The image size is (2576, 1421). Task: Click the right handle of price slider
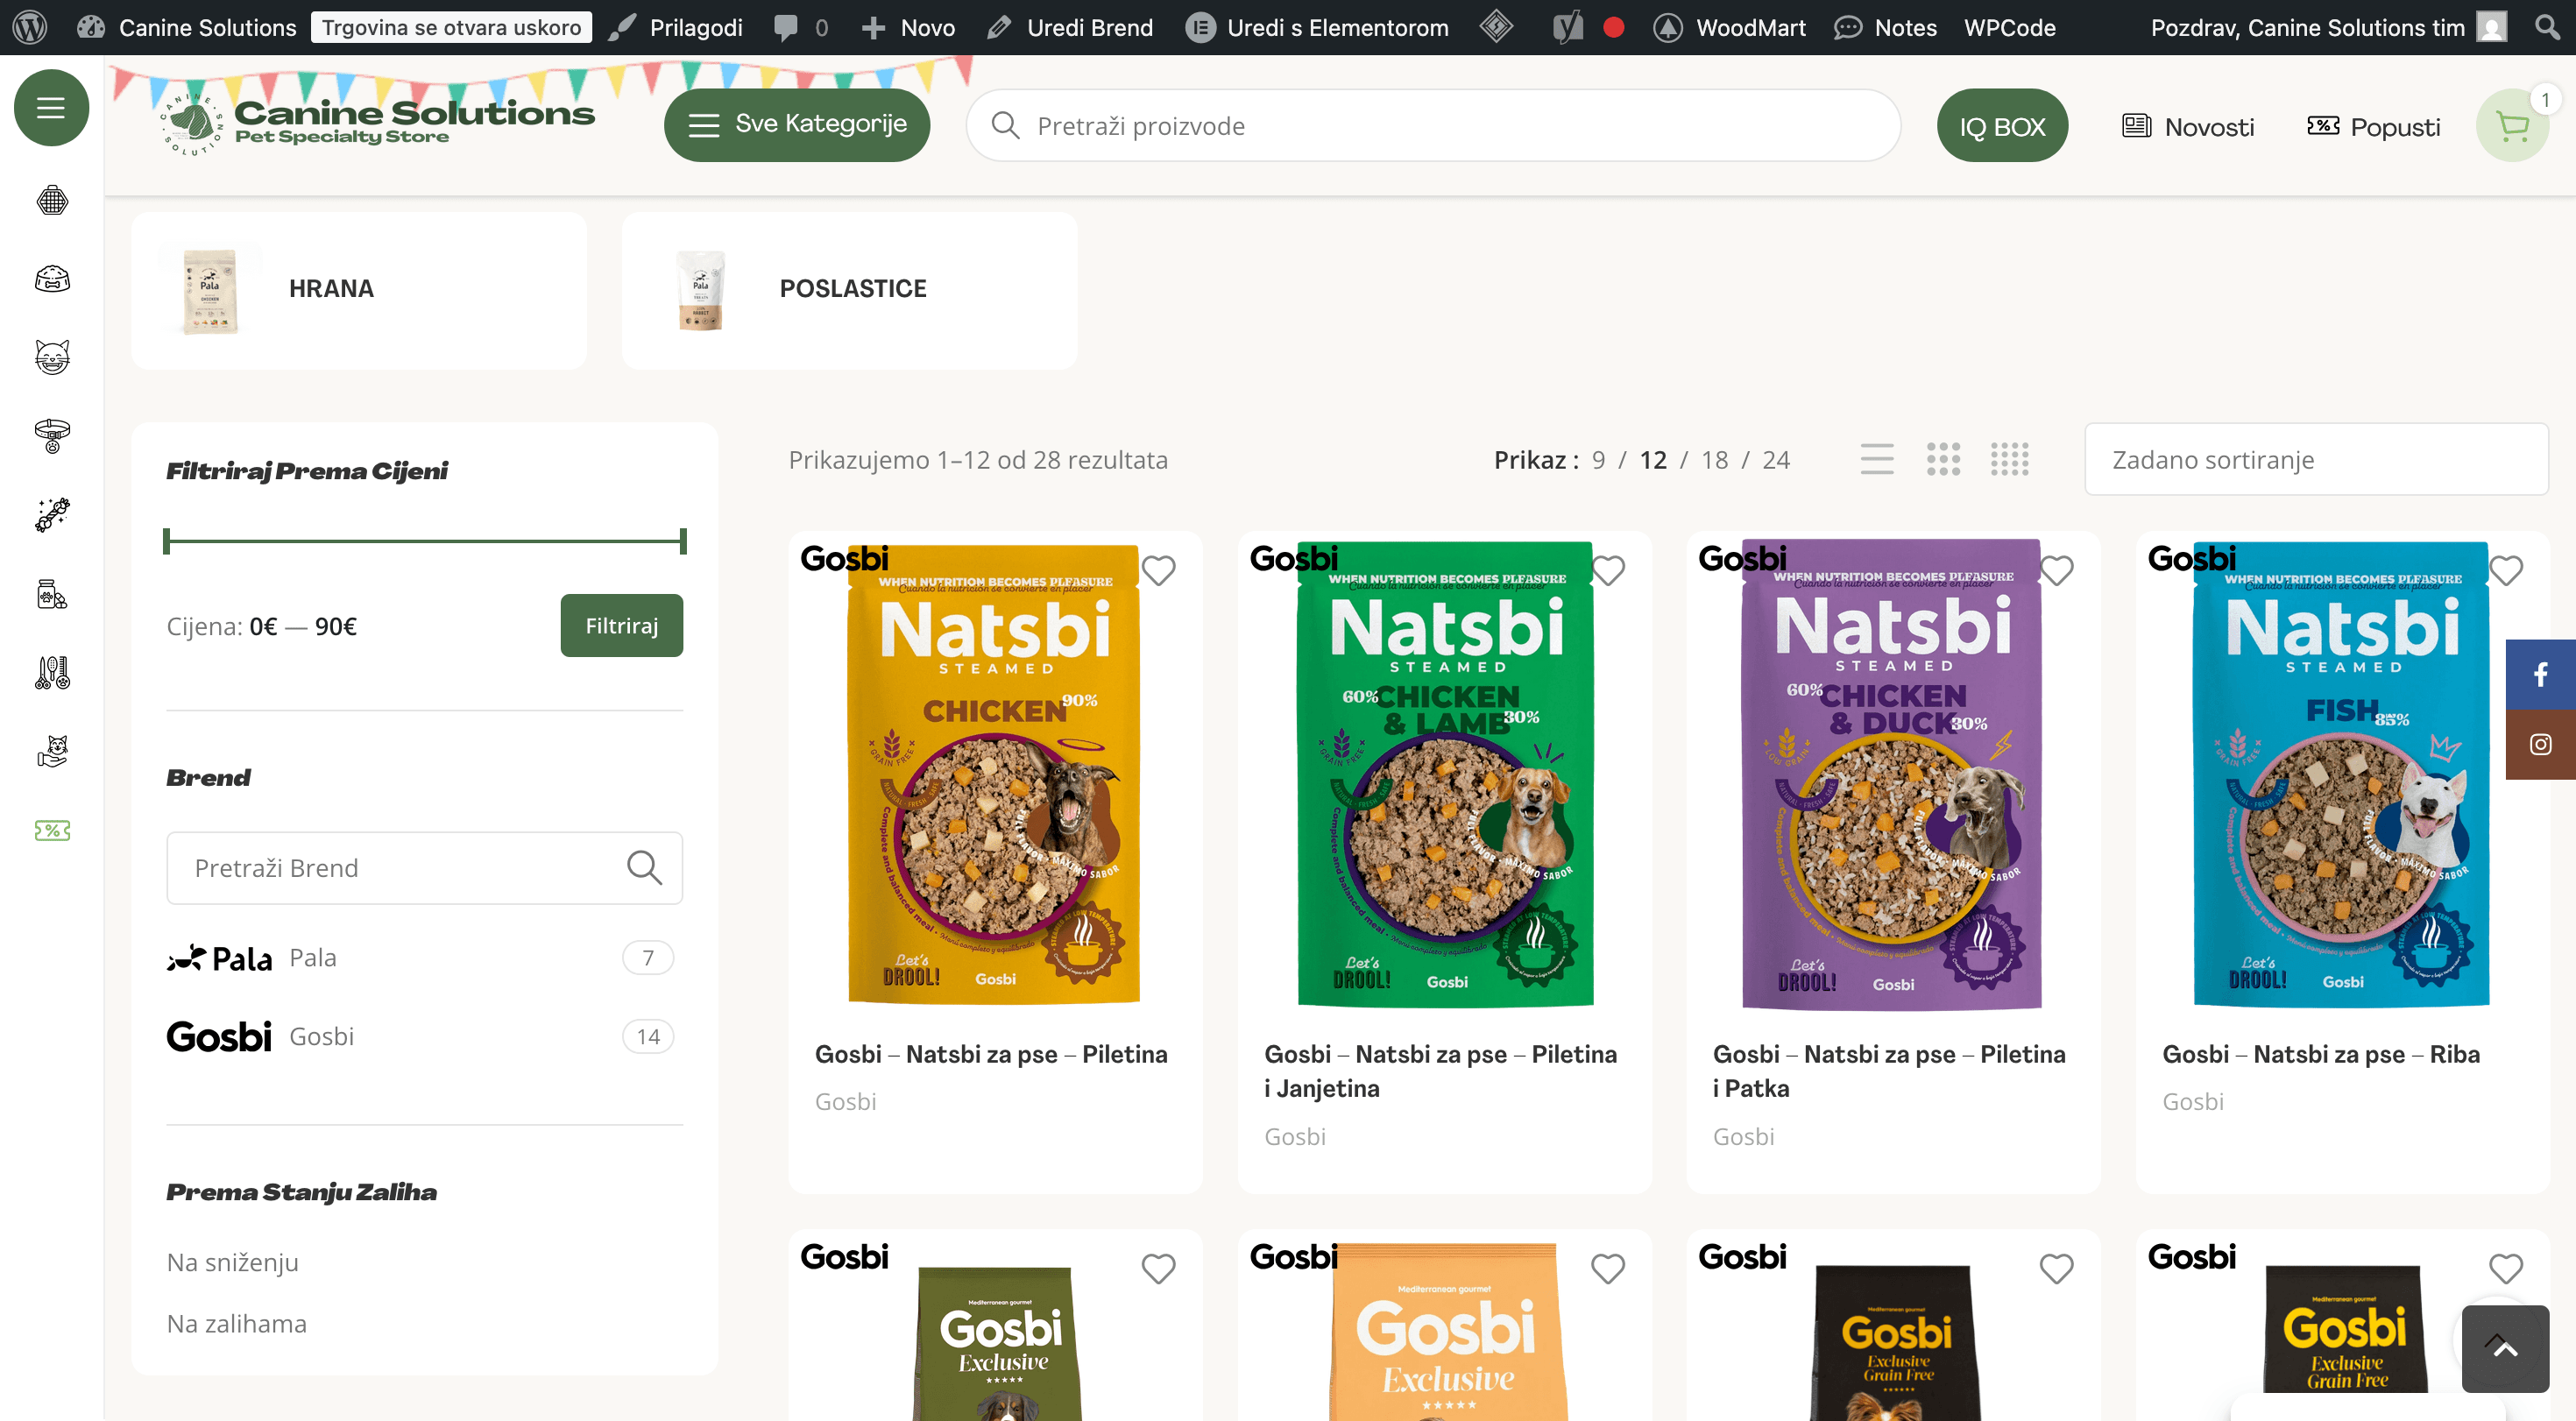(x=683, y=541)
